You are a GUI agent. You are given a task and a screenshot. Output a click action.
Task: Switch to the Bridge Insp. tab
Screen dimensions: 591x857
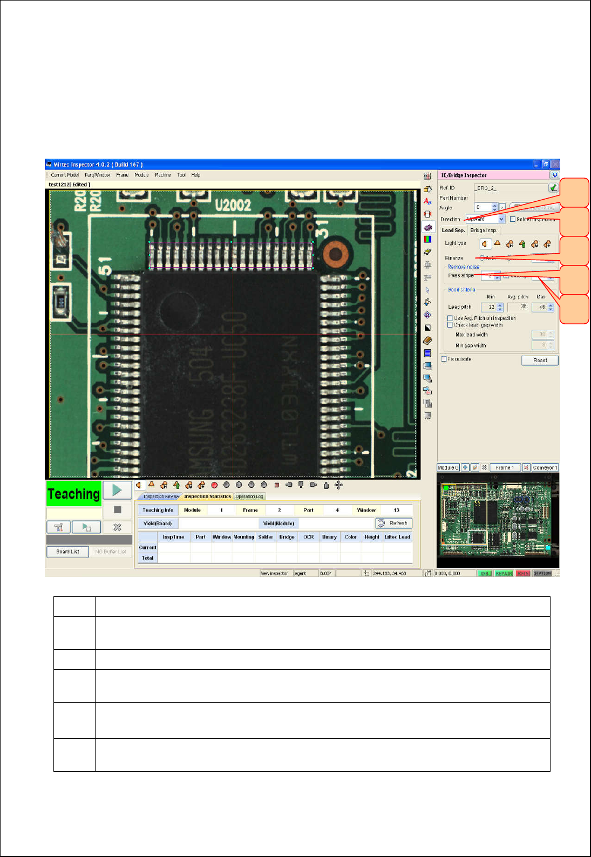(x=483, y=230)
